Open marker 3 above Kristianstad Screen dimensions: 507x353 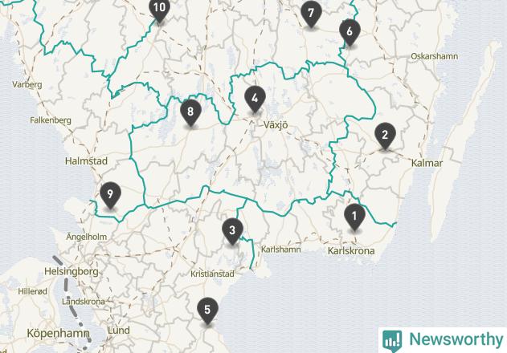tap(232, 231)
